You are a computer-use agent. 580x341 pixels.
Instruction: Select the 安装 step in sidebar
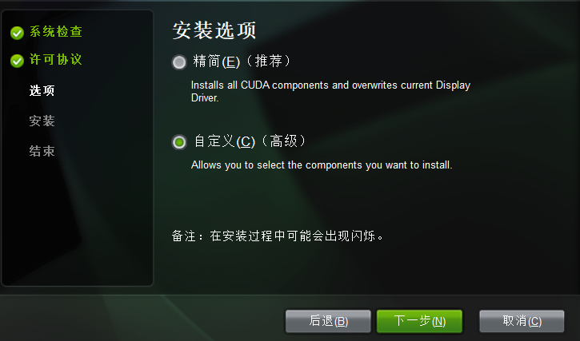click(x=42, y=121)
